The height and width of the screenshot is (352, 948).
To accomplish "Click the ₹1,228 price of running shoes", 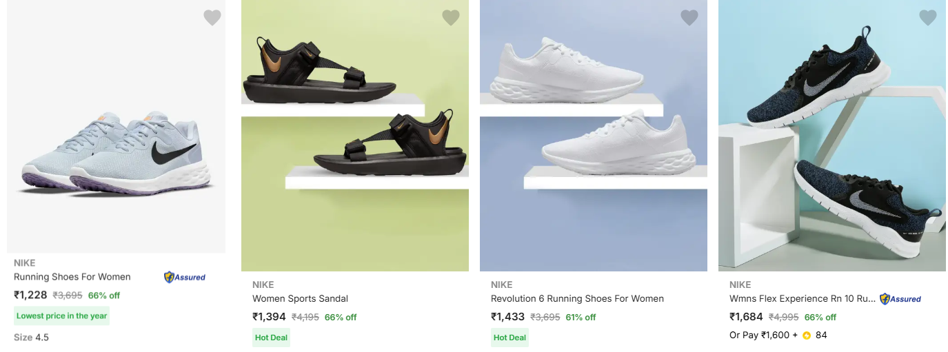I will coord(31,296).
